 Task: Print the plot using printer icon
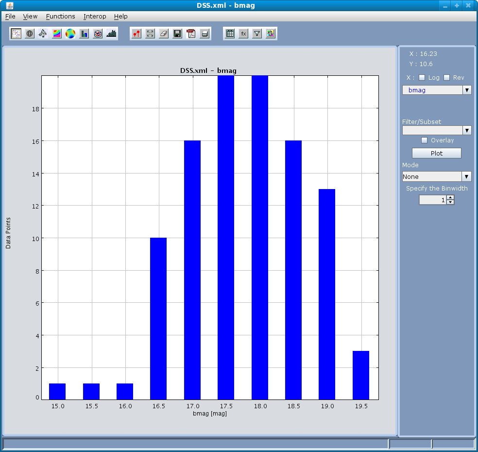(205, 34)
